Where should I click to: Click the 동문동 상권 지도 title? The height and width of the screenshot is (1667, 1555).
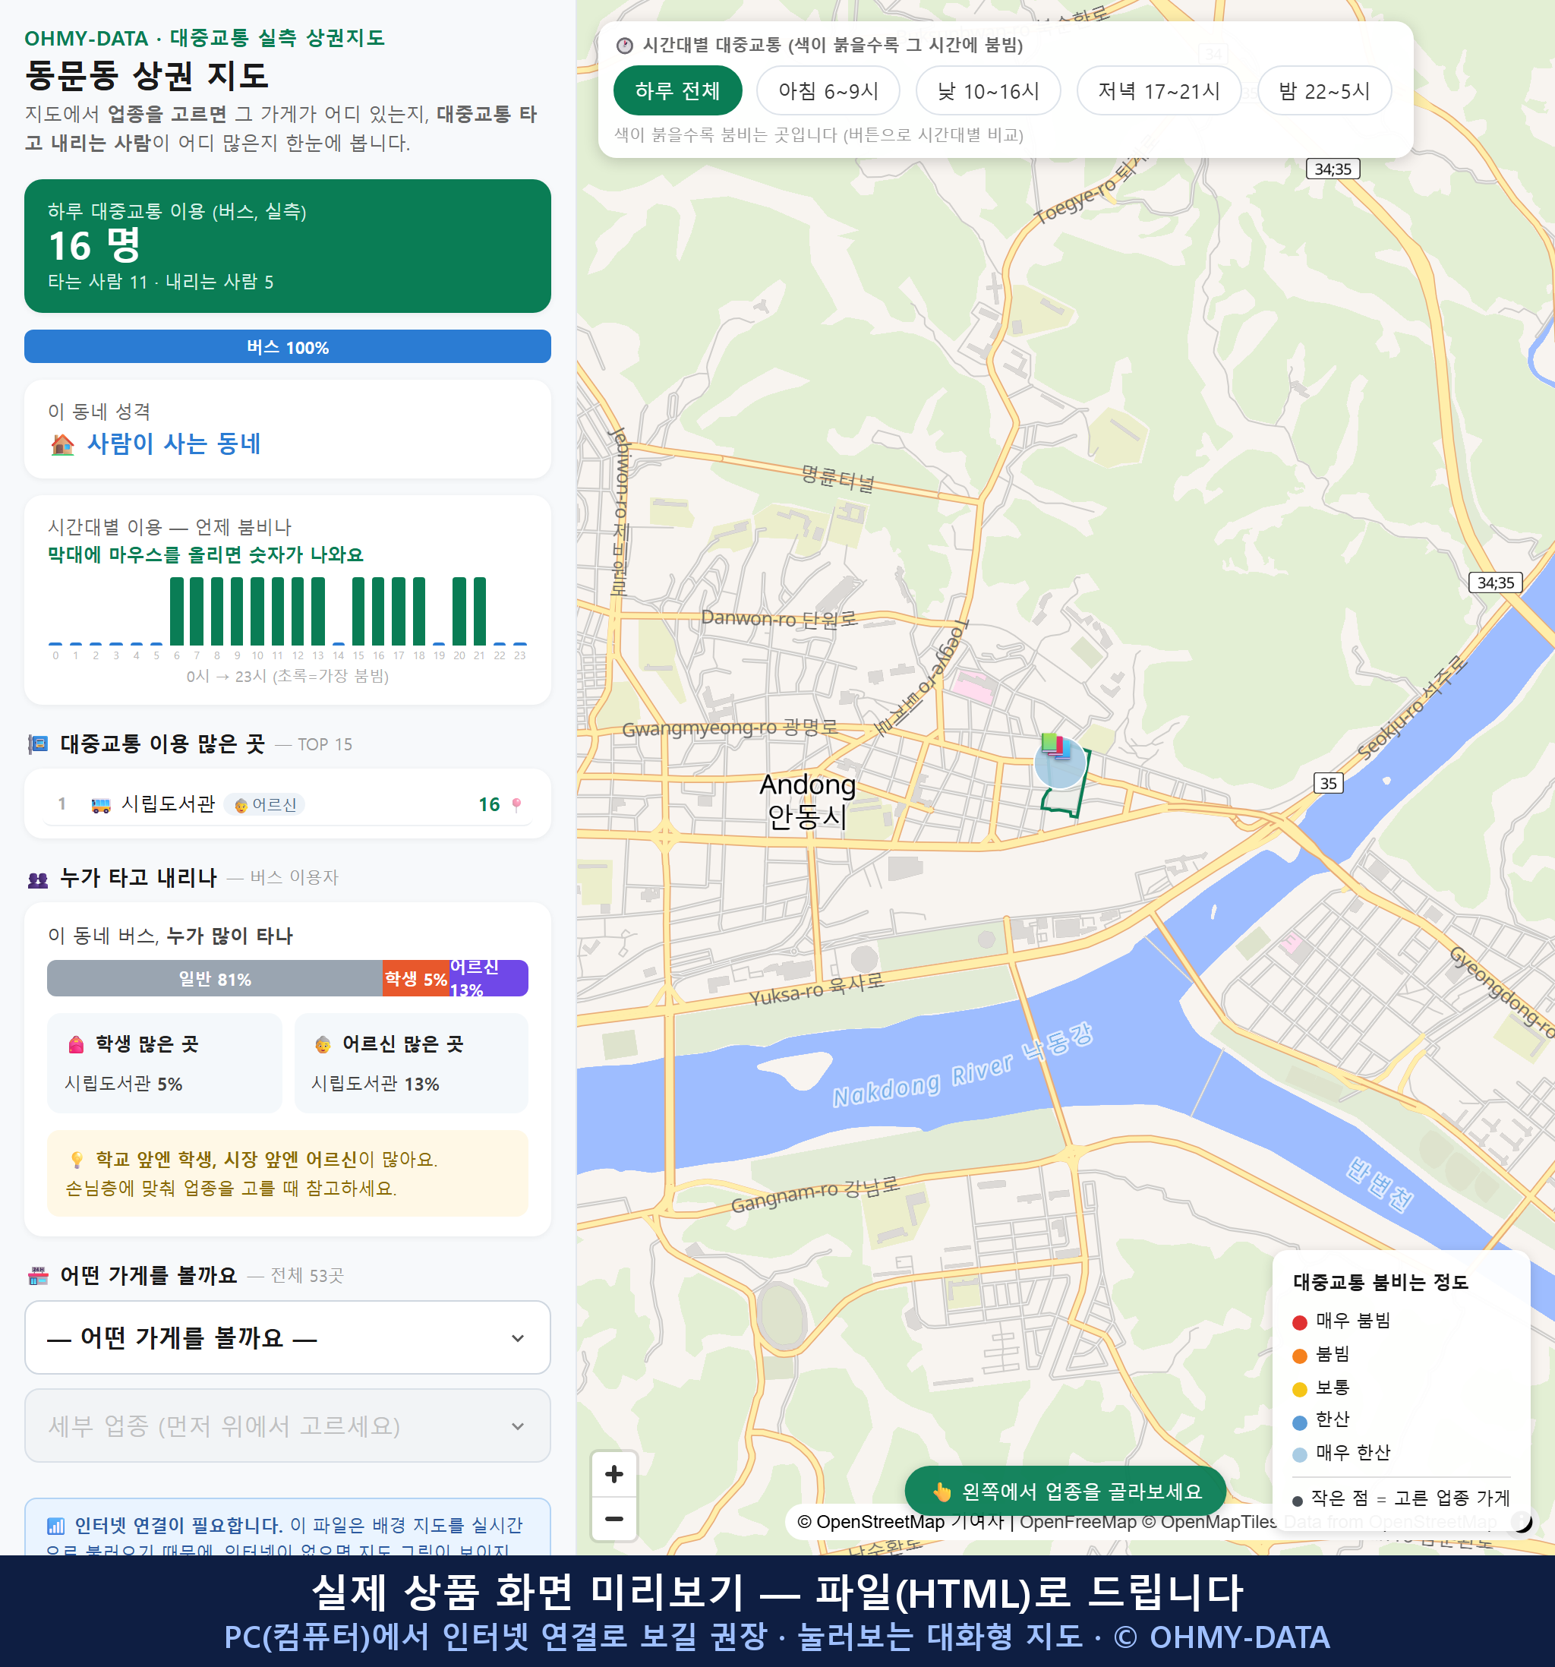(x=147, y=75)
